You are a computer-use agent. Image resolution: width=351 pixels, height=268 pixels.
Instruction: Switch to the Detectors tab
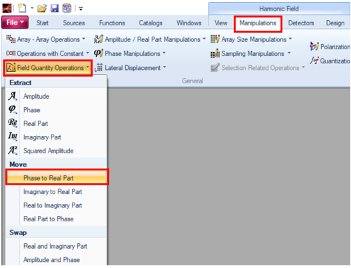pos(301,23)
